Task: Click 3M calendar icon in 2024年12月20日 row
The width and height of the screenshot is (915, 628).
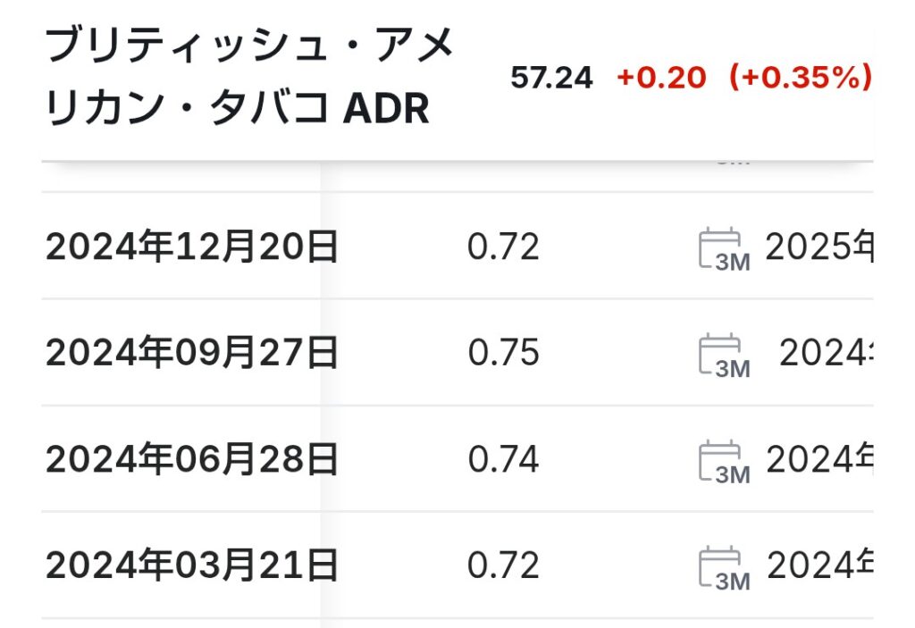Action: (x=723, y=248)
